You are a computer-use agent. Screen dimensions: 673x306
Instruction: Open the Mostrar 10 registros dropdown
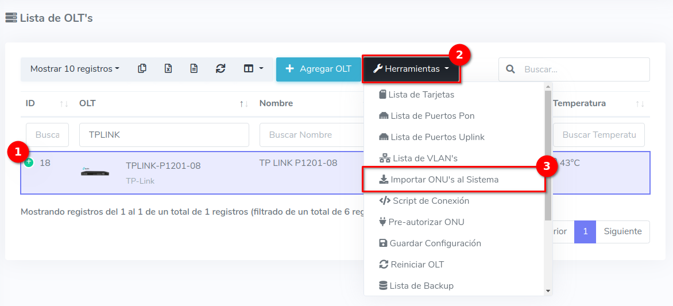(75, 69)
